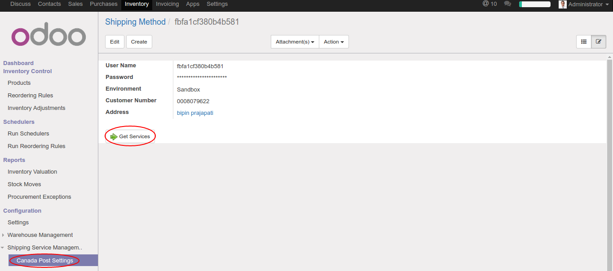
Task: Click Configuration heading in sidebar
Action: (22, 211)
